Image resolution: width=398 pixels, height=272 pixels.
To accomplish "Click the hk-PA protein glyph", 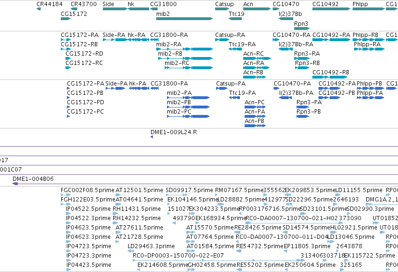I will tap(139, 88).
